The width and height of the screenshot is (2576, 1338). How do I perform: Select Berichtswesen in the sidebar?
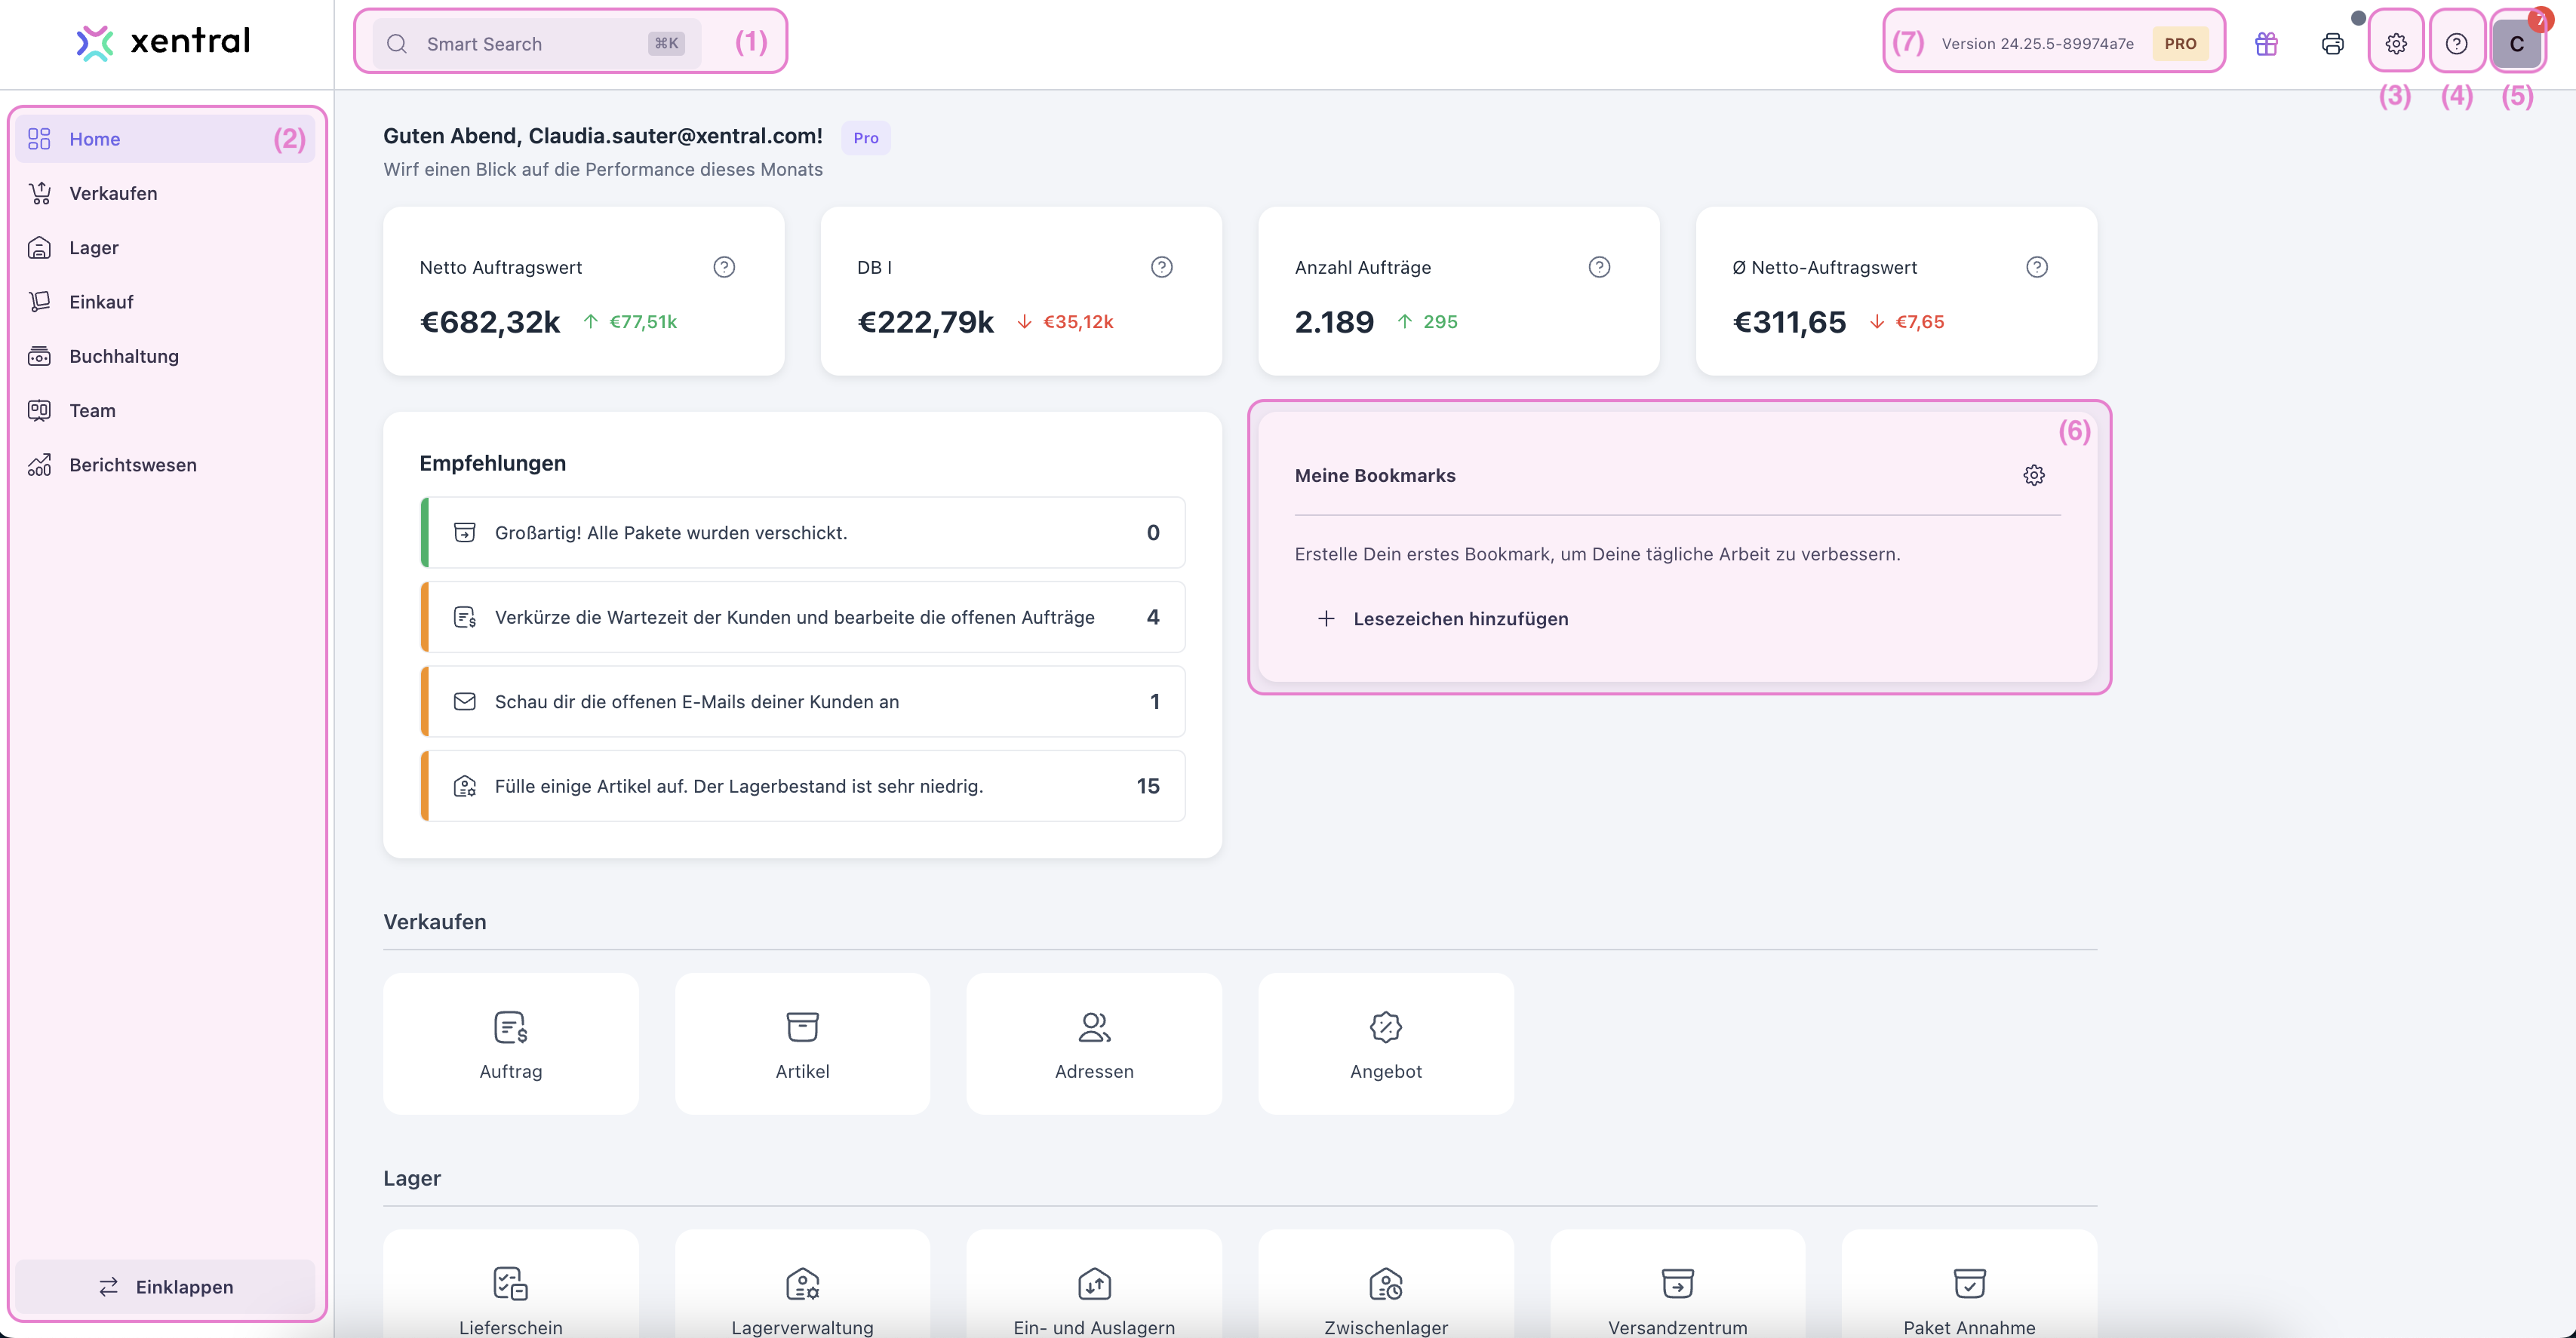(x=132, y=465)
